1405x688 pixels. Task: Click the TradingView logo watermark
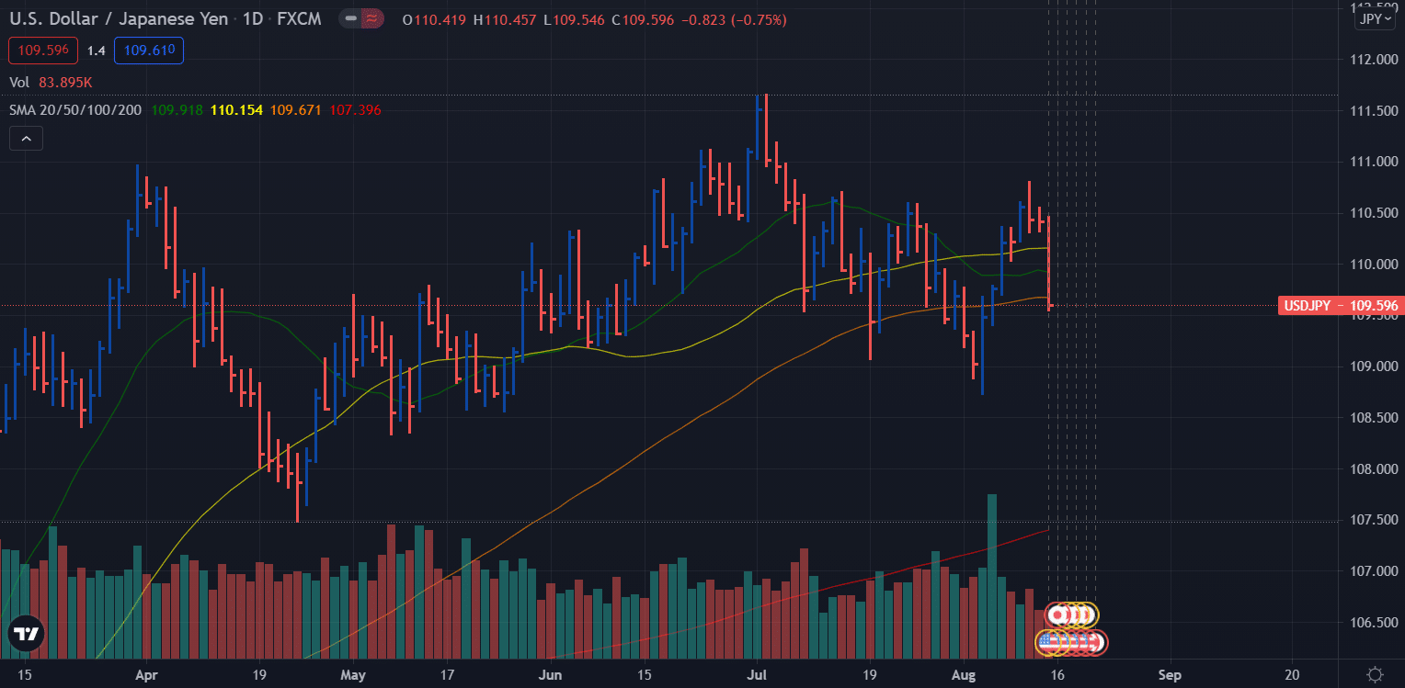(27, 633)
